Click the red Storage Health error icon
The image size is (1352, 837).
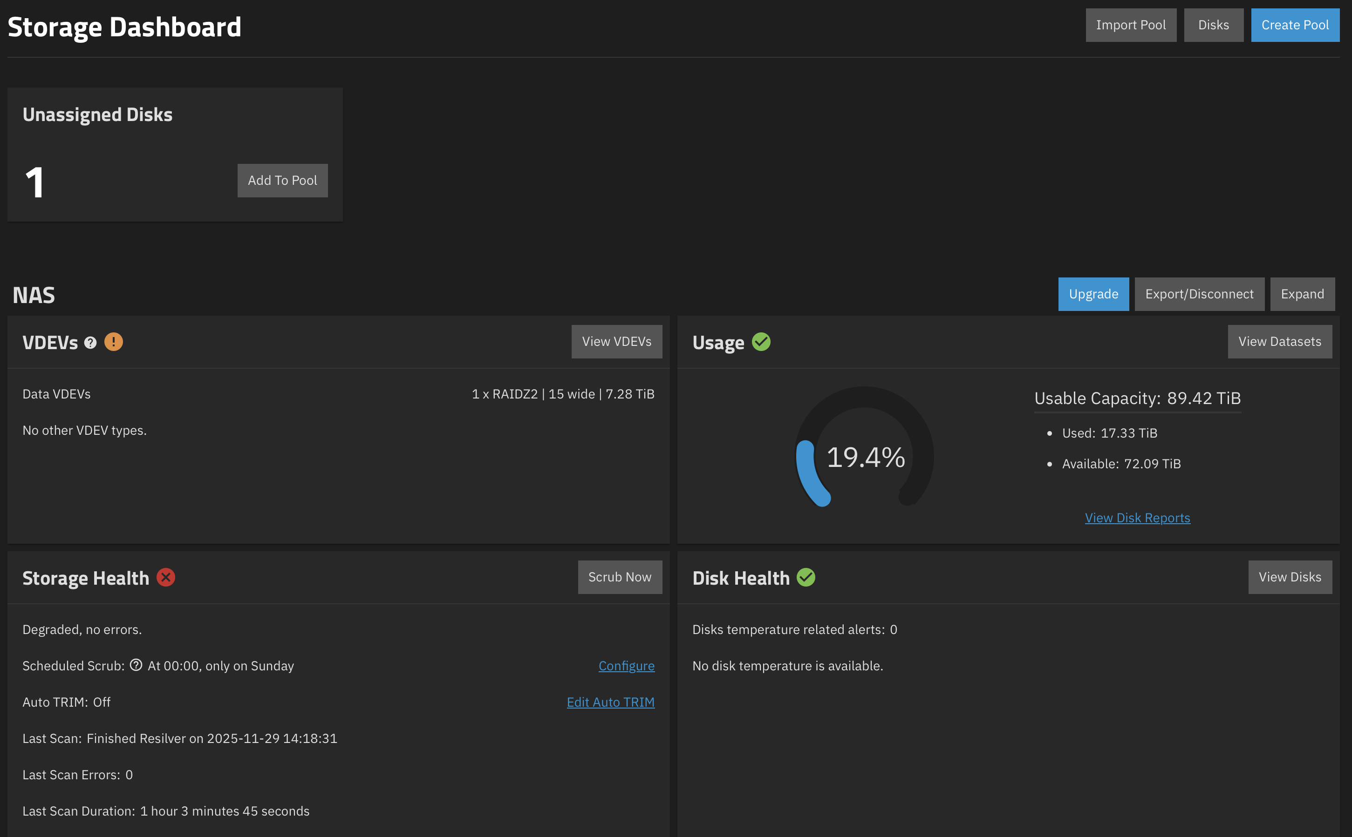165,577
